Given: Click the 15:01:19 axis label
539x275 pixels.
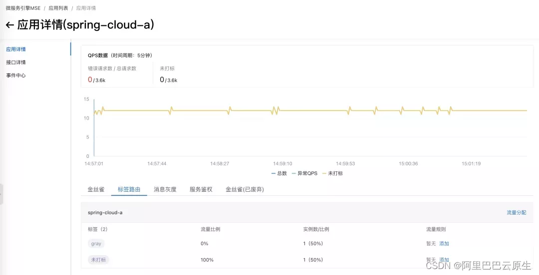Looking at the screenshot, I should click(x=471, y=164).
